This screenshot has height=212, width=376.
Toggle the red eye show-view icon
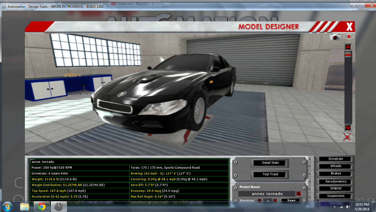[349, 37]
